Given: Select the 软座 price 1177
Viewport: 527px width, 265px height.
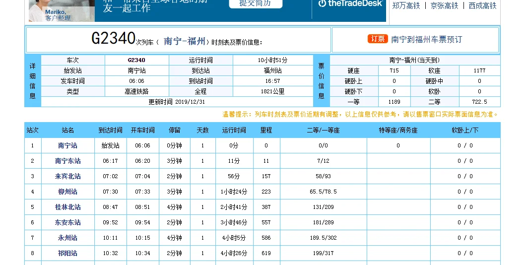Looking at the screenshot, I should coord(480,70).
